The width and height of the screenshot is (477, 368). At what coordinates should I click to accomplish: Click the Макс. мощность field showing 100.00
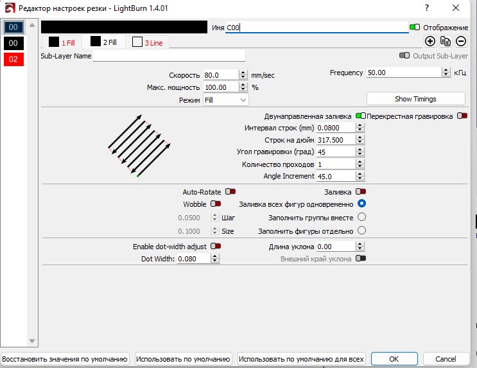pyautogui.click(x=221, y=87)
